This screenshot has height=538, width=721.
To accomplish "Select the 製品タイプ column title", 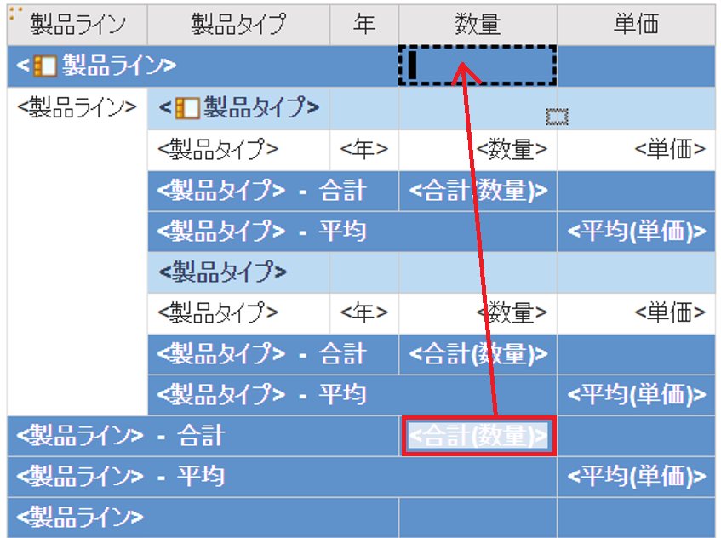I will (x=238, y=25).
